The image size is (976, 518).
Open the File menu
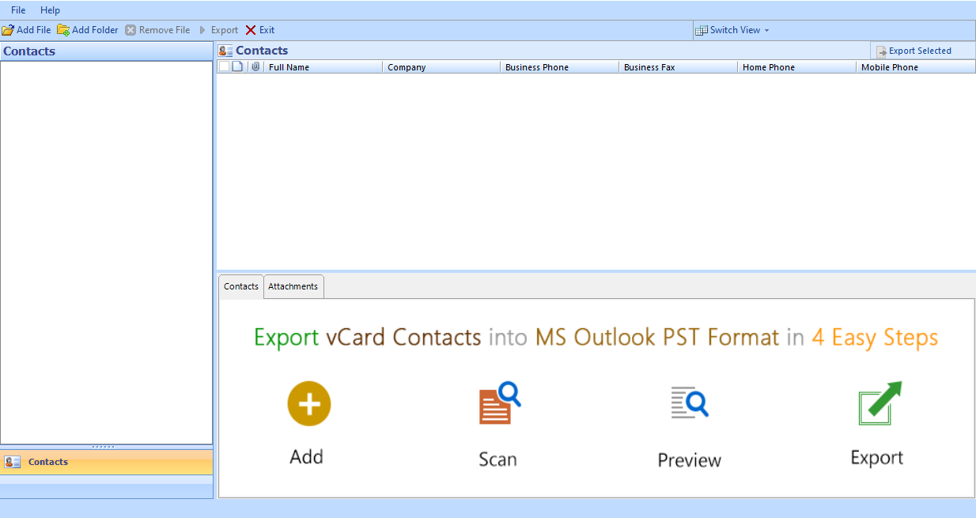pos(18,10)
